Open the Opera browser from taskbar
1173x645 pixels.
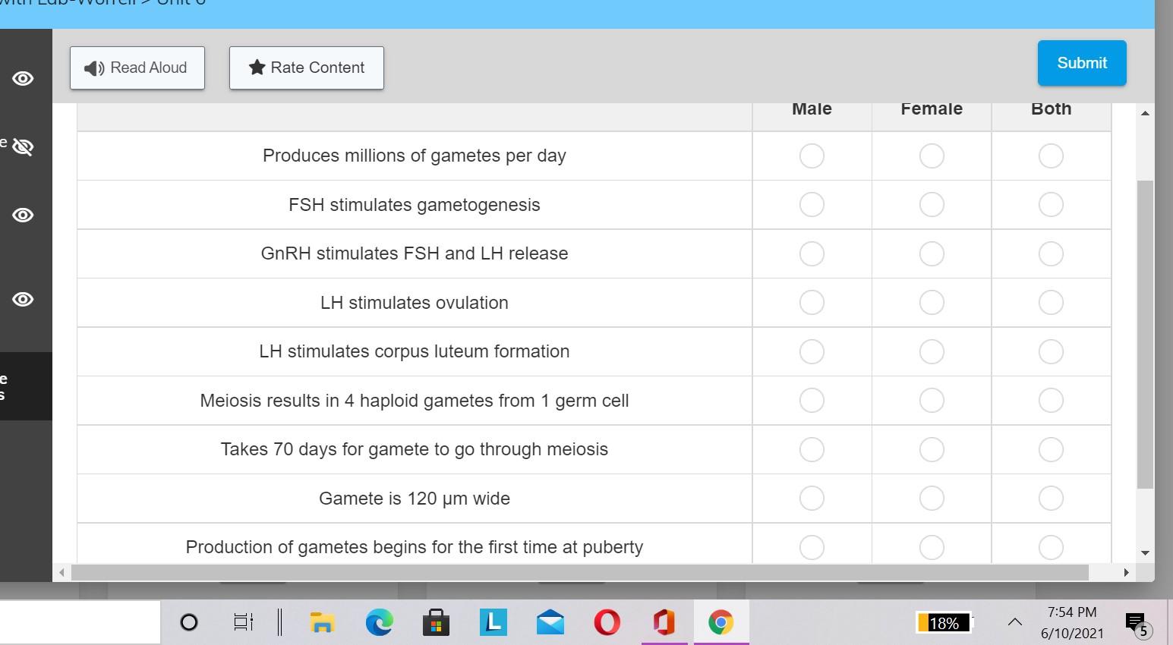607,622
